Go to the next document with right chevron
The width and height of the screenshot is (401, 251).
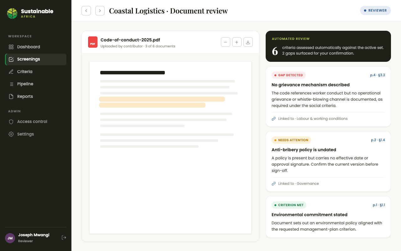coord(100,11)
